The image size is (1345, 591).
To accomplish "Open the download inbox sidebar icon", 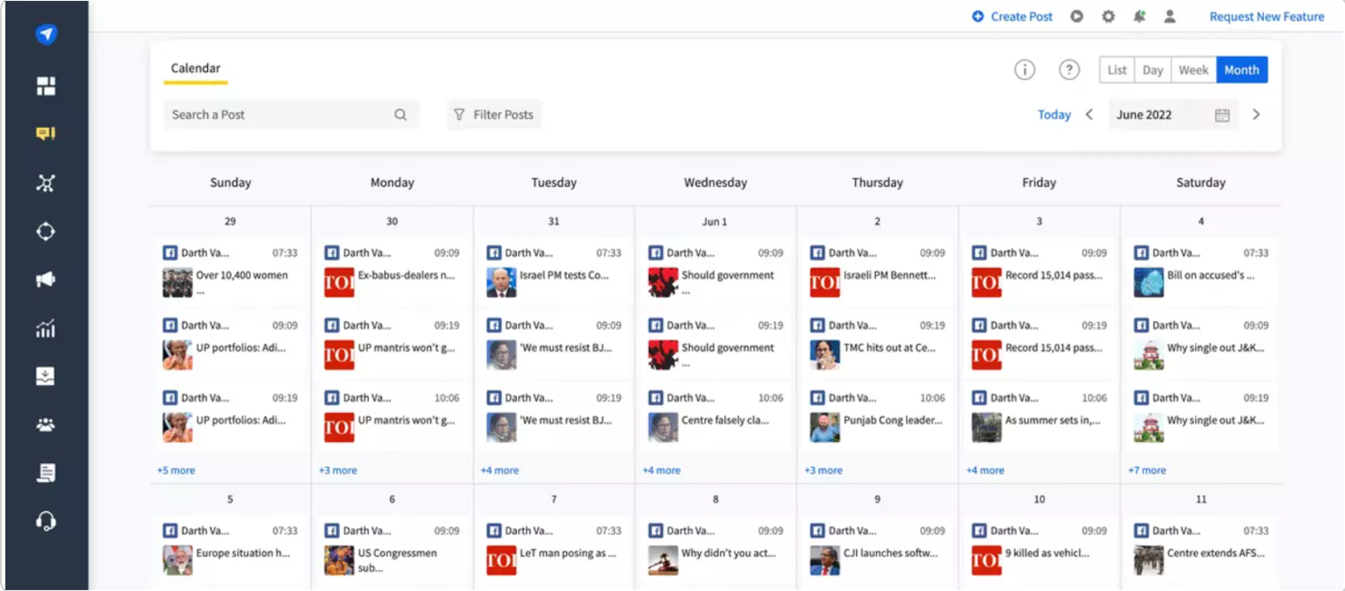I will 45,377.
